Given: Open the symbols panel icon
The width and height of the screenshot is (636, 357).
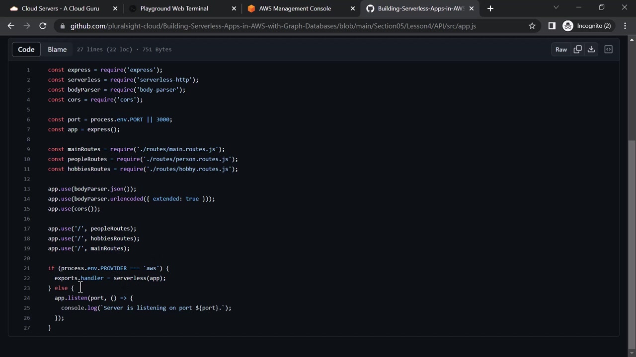Looking at the screenshot, I should (608, 49).
